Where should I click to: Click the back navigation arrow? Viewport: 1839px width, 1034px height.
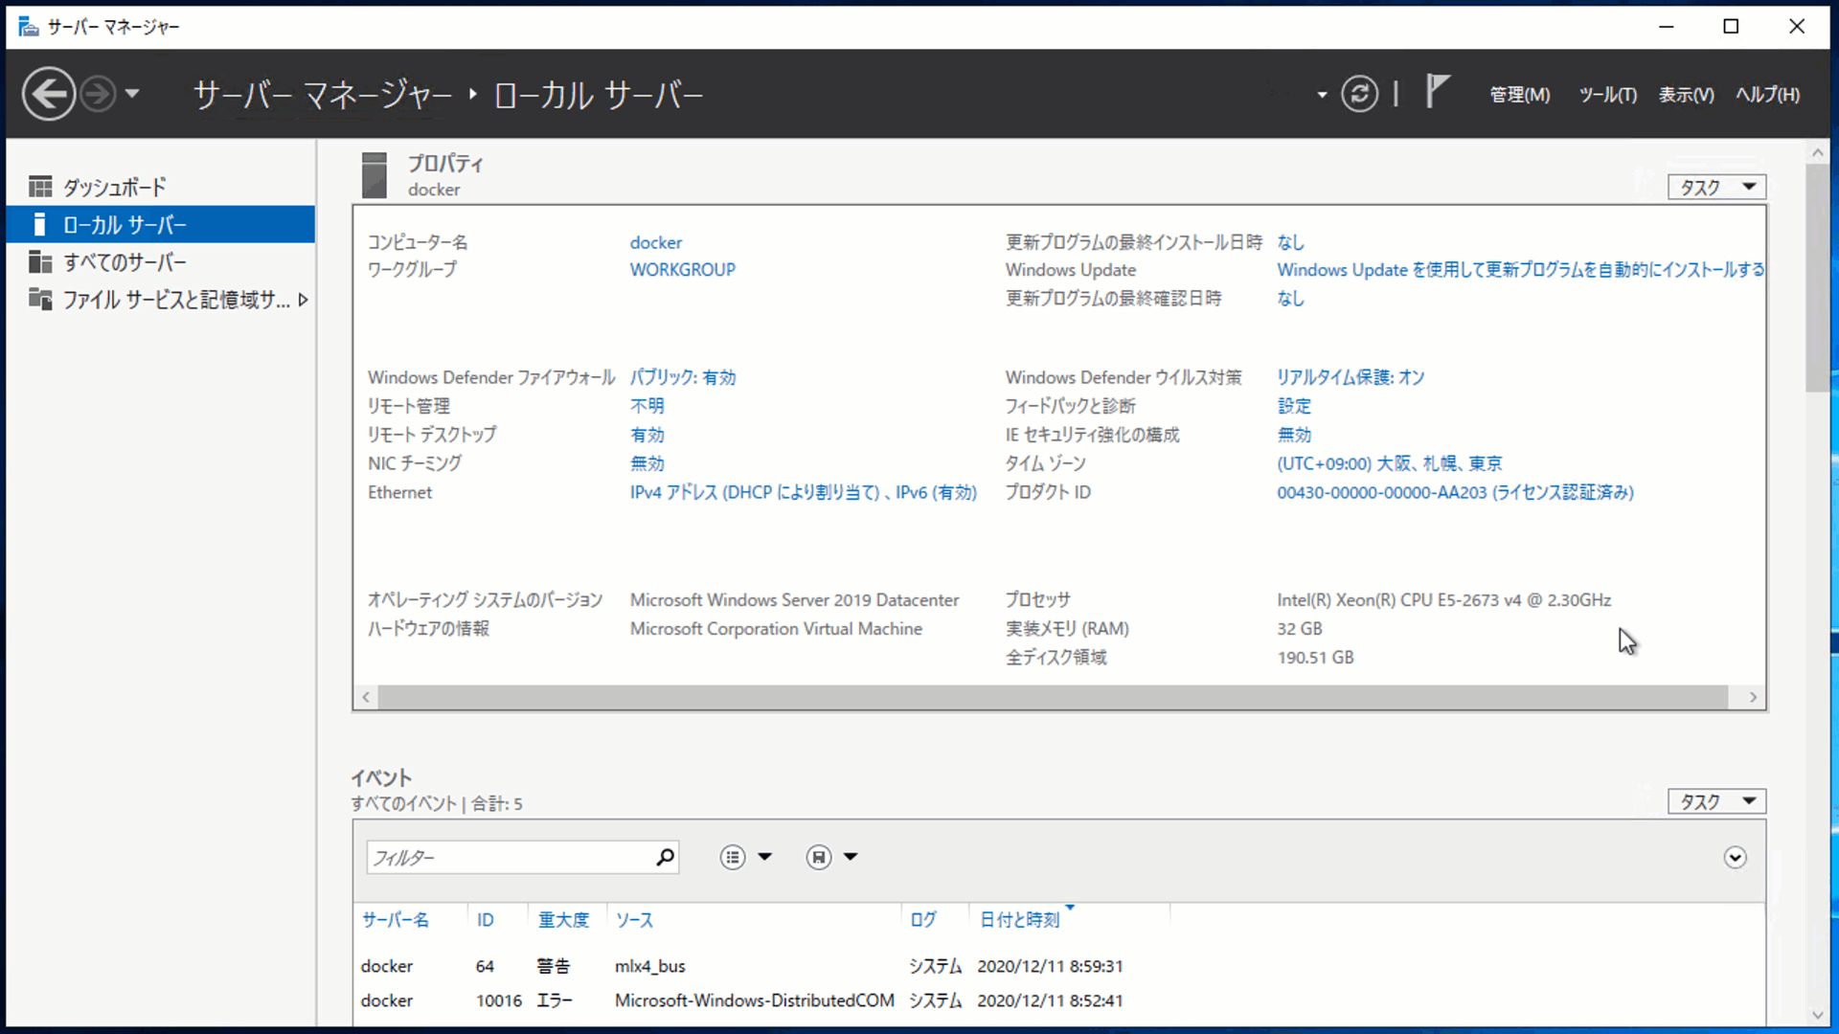pos(47,94)
